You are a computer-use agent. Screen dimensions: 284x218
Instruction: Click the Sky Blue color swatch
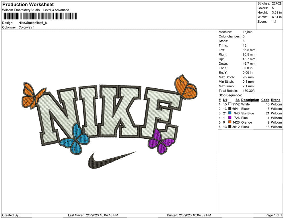[x=230, y=113]
